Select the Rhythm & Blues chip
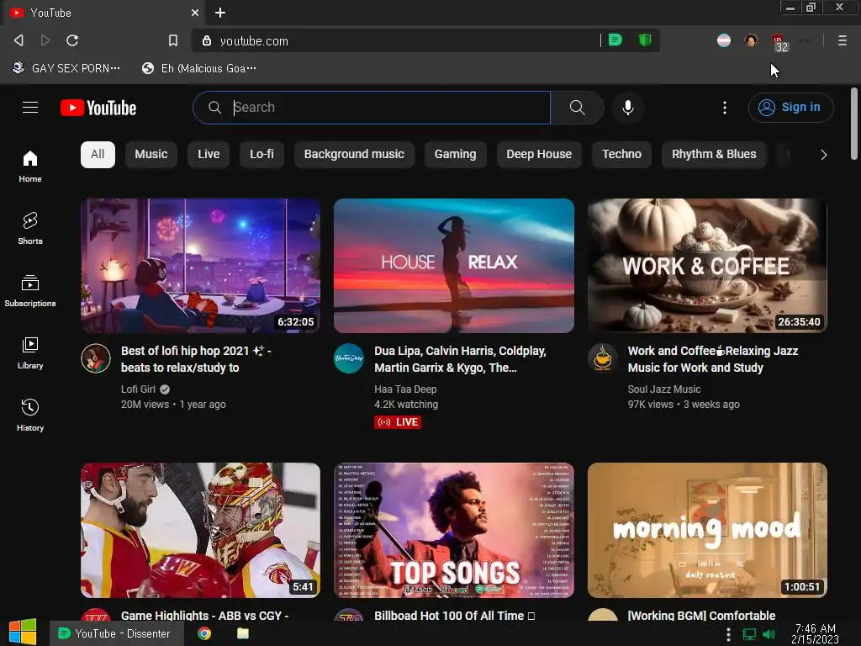 click(714, 155)
